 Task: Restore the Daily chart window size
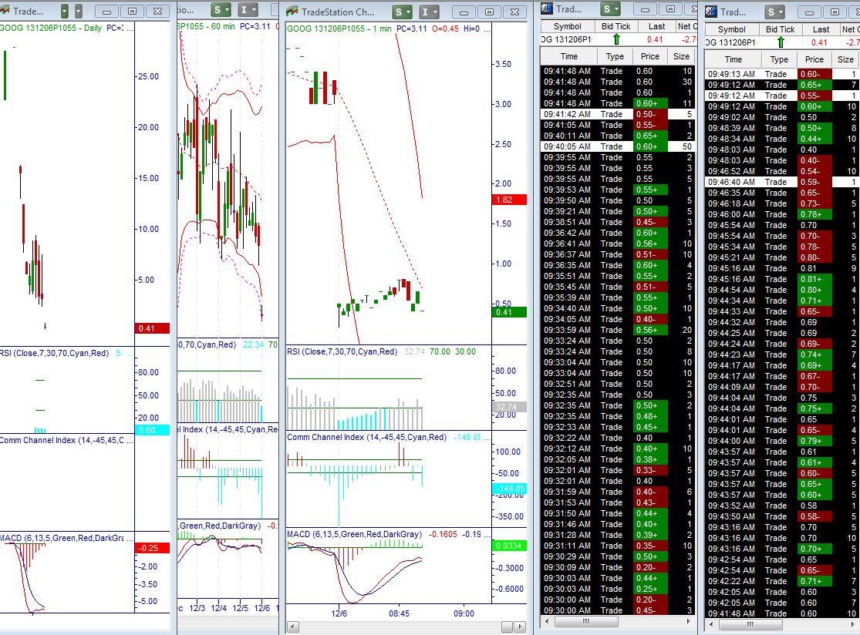[x=132, y=11]
